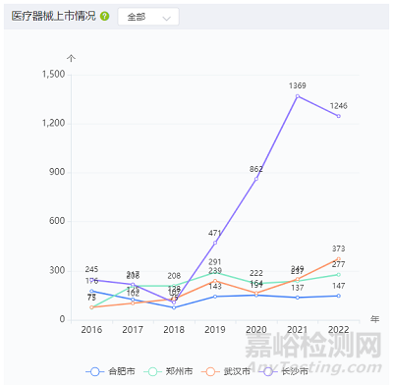Click the 373 orange point in 2022
This screenshot has height=385, width=393.
(339, 259)
